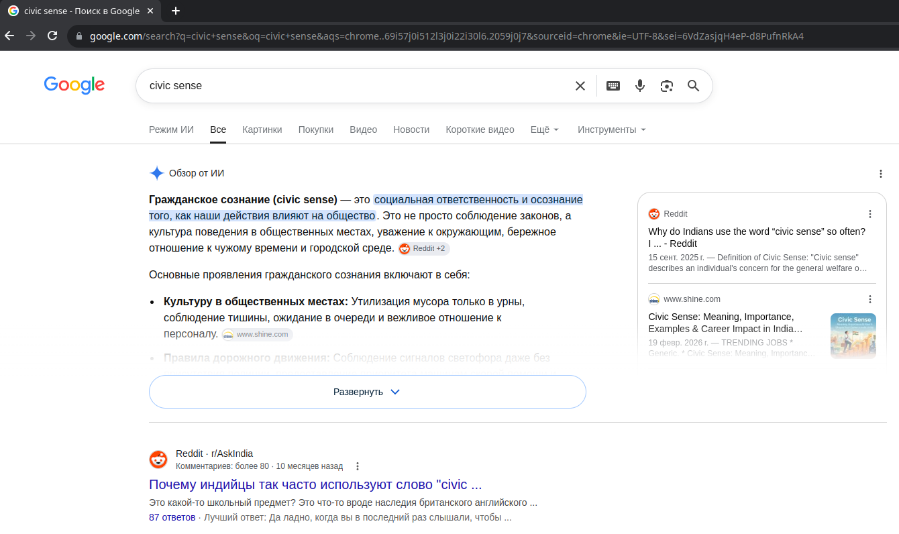Open Reddit source card three-dot menu
Screen dimensions: 899x534
coord(870,214)
